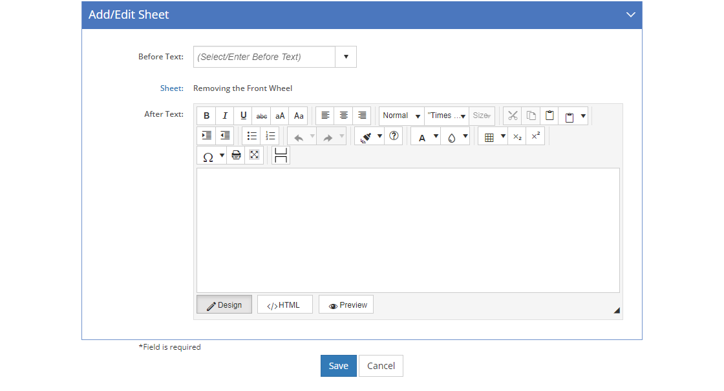724x391 pixels.
Task: Copy selected text
Action: click(531, 115)
